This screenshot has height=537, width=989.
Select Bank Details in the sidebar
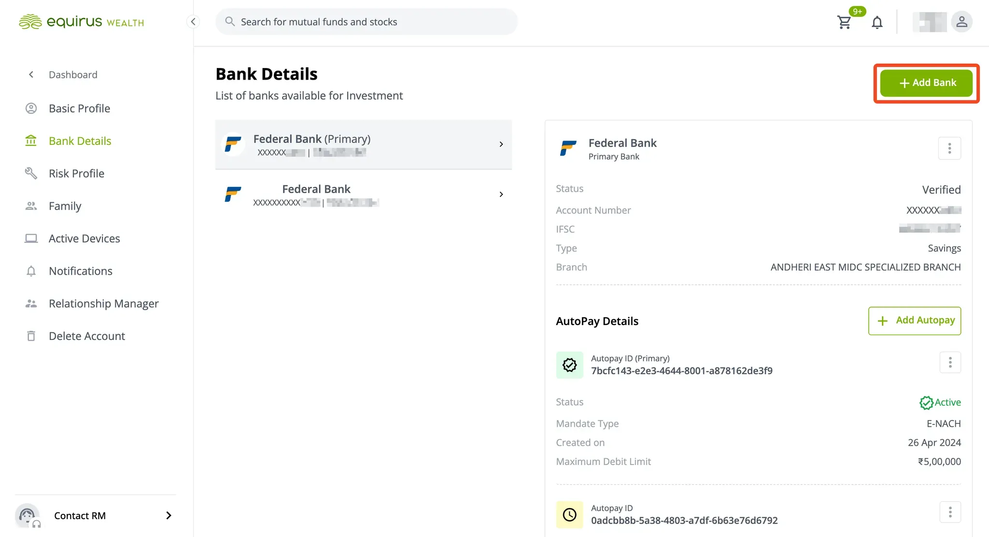80,141
